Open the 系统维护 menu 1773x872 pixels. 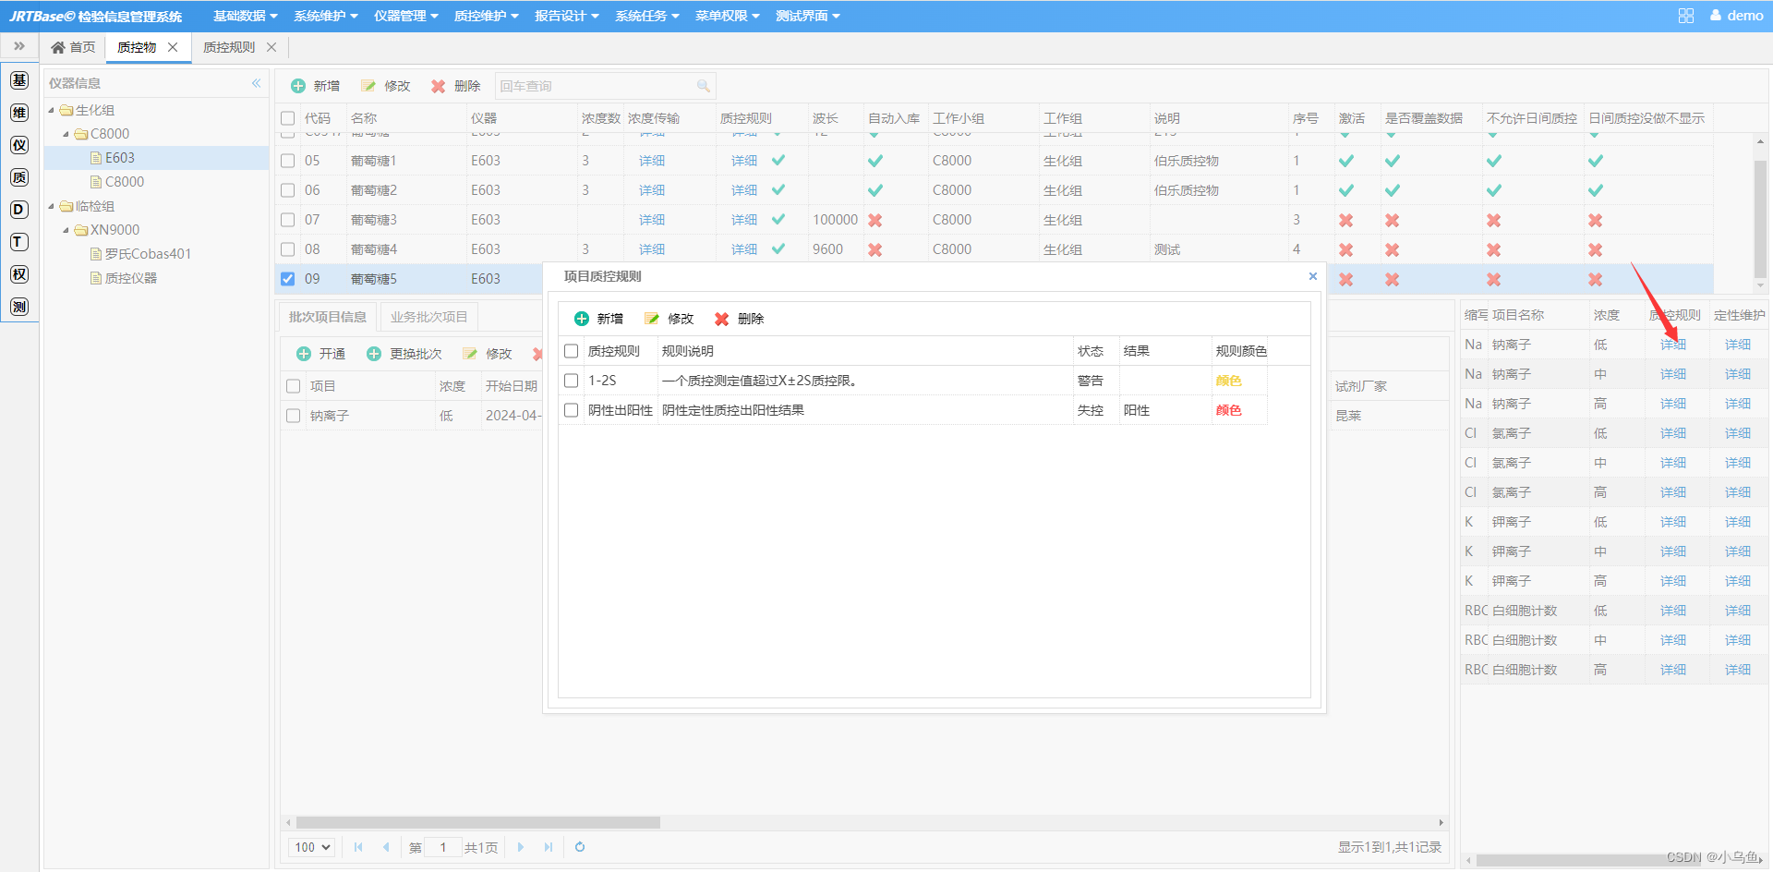pyautogui.click(x=325, y=16)
